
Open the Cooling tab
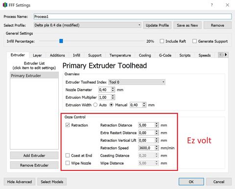pos(145,55)
